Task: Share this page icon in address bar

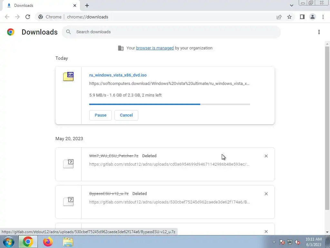Action: [279, 17]
